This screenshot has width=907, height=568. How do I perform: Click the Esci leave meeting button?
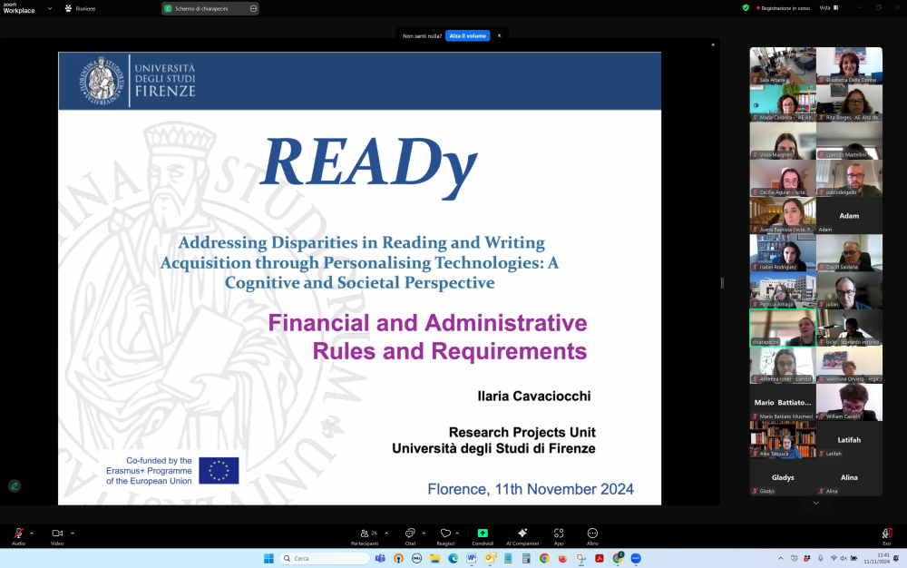point(887,535)
